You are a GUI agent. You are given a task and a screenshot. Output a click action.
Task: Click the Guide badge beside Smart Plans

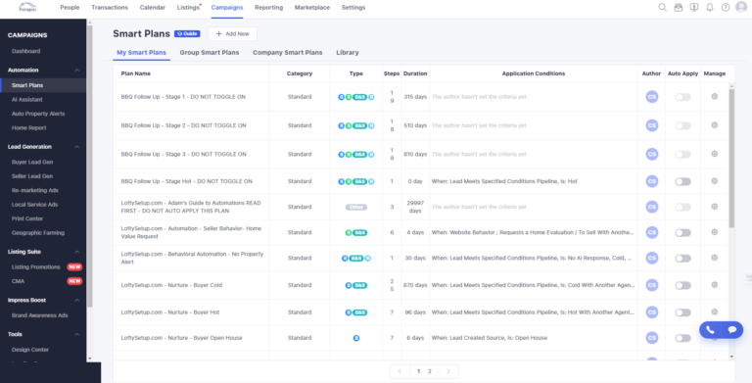tap(187, 33)
